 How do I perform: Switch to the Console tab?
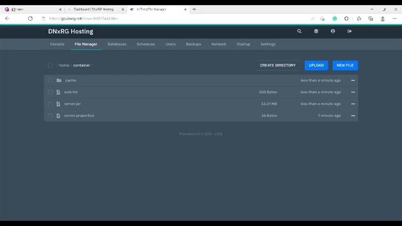[57, 44]
